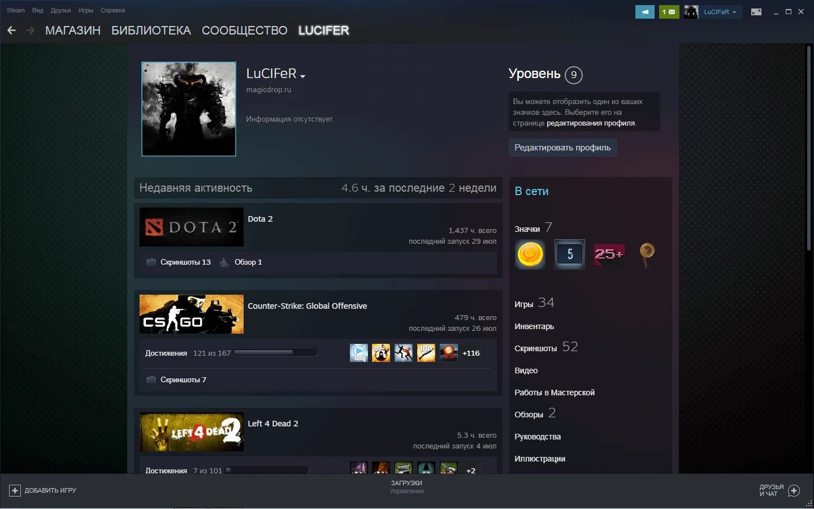Screen dimensions: 814x509
Task: Follow the редактирования профиля link
Action: (591, 123)
